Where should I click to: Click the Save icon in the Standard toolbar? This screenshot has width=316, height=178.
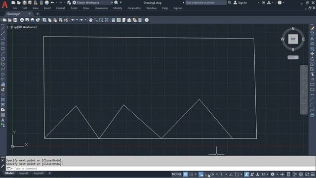[15, 20]
